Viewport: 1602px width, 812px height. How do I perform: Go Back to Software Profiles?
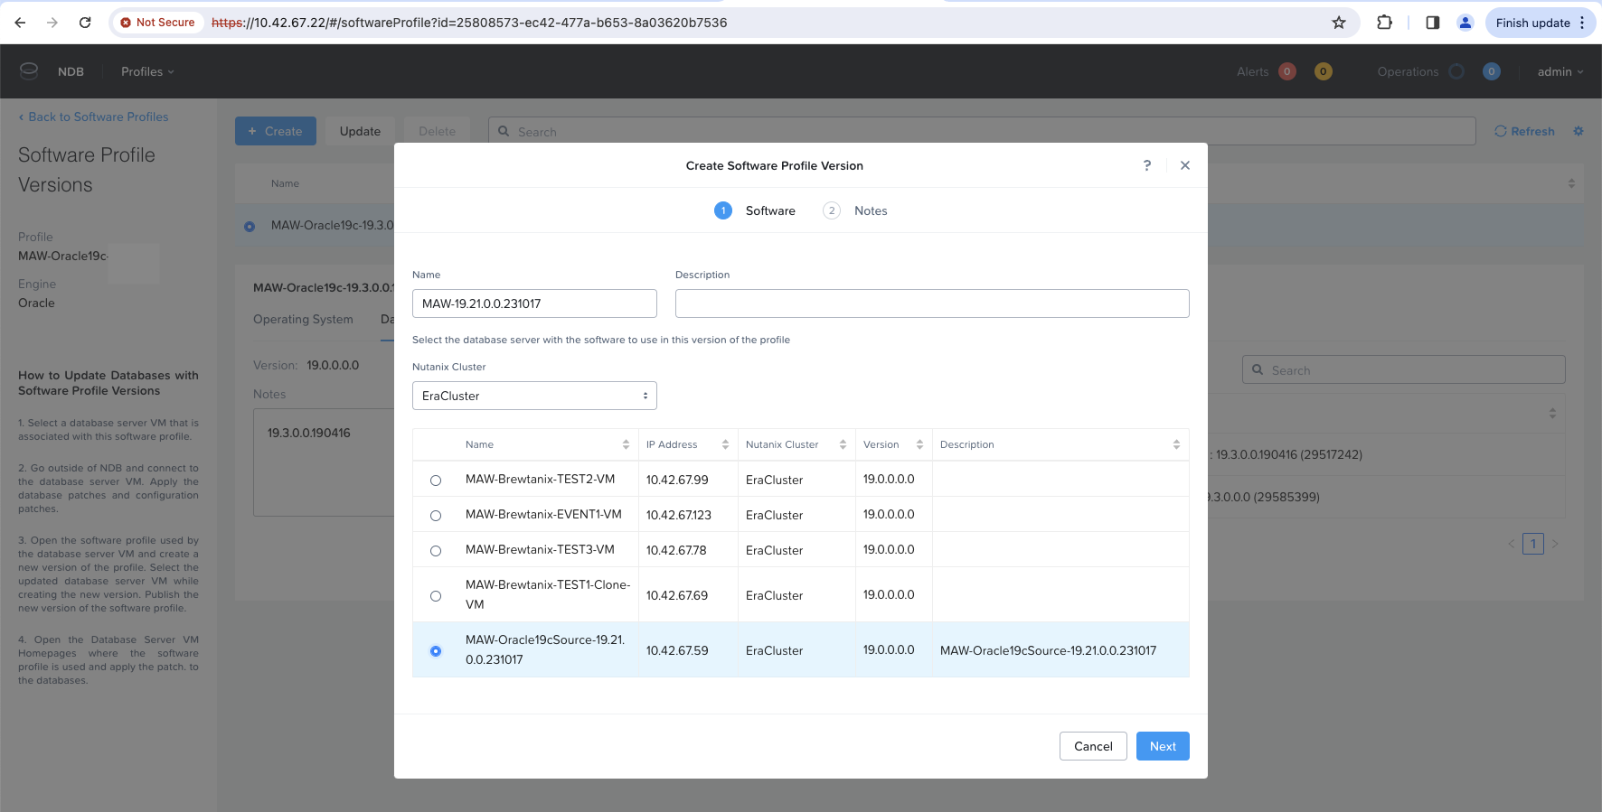(x=93, y=117)
